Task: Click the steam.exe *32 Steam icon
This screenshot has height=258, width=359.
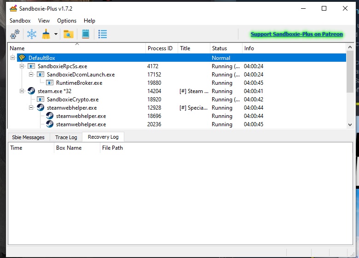Action: coord(31,91)
